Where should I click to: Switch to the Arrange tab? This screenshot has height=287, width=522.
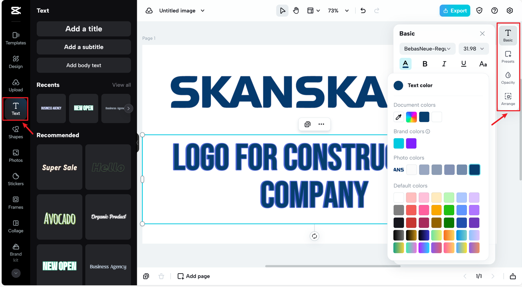click(x=508, y=99)
